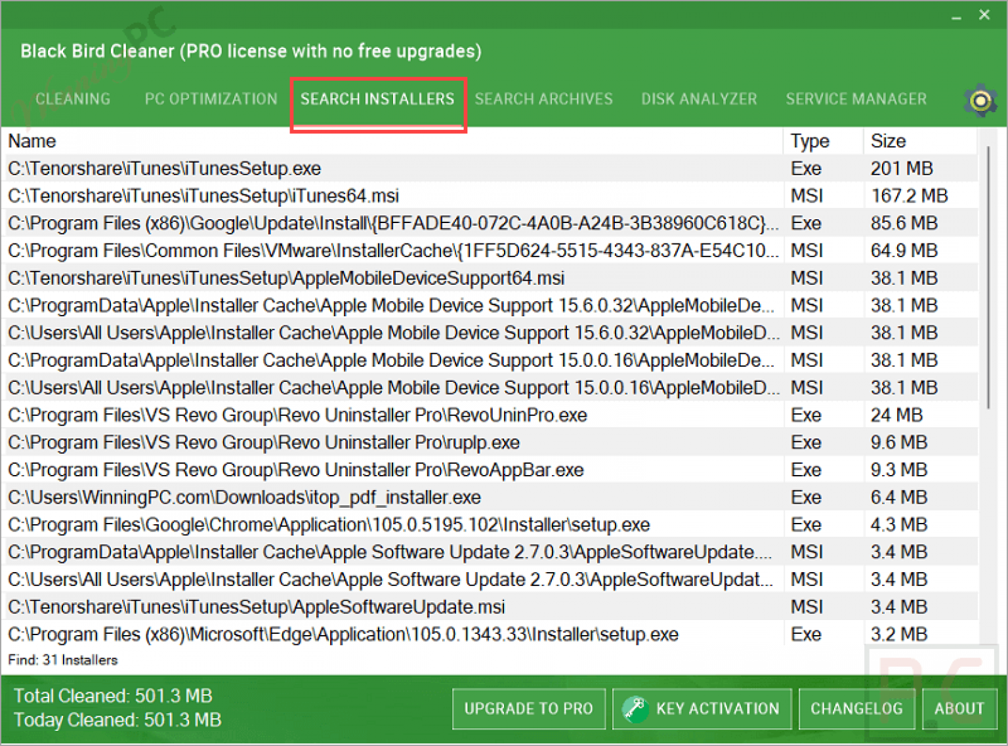1008x746 pixels.
Task: Sort installers by the Type column
Action: (x=810, y=141)
